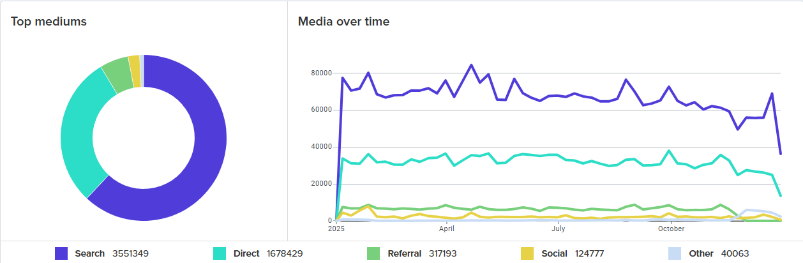
Task: Click the green Referral legend swatch
Action: tap(374, 253)
